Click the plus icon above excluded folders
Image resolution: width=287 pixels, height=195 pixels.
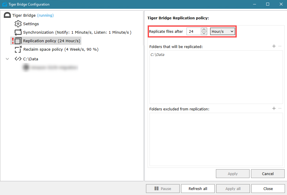point(274,108)
